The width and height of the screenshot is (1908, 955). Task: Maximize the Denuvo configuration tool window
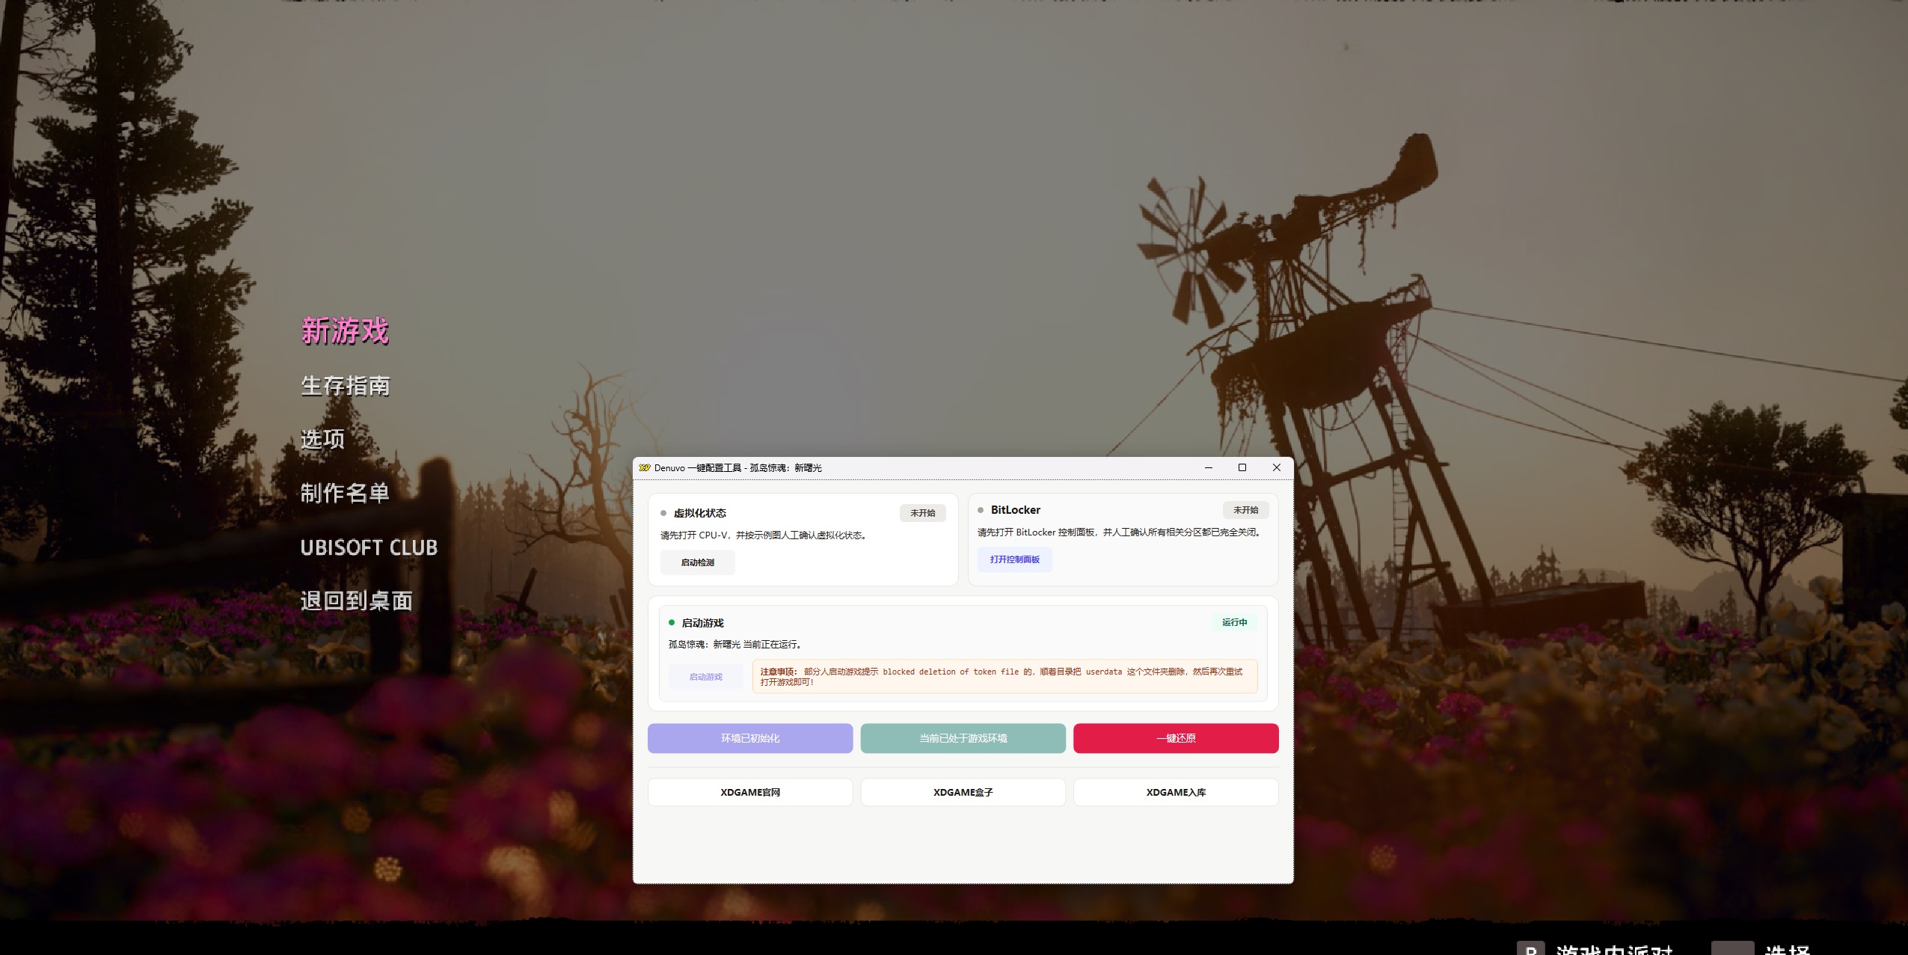pyautogui.click(x=1242, y=467)
